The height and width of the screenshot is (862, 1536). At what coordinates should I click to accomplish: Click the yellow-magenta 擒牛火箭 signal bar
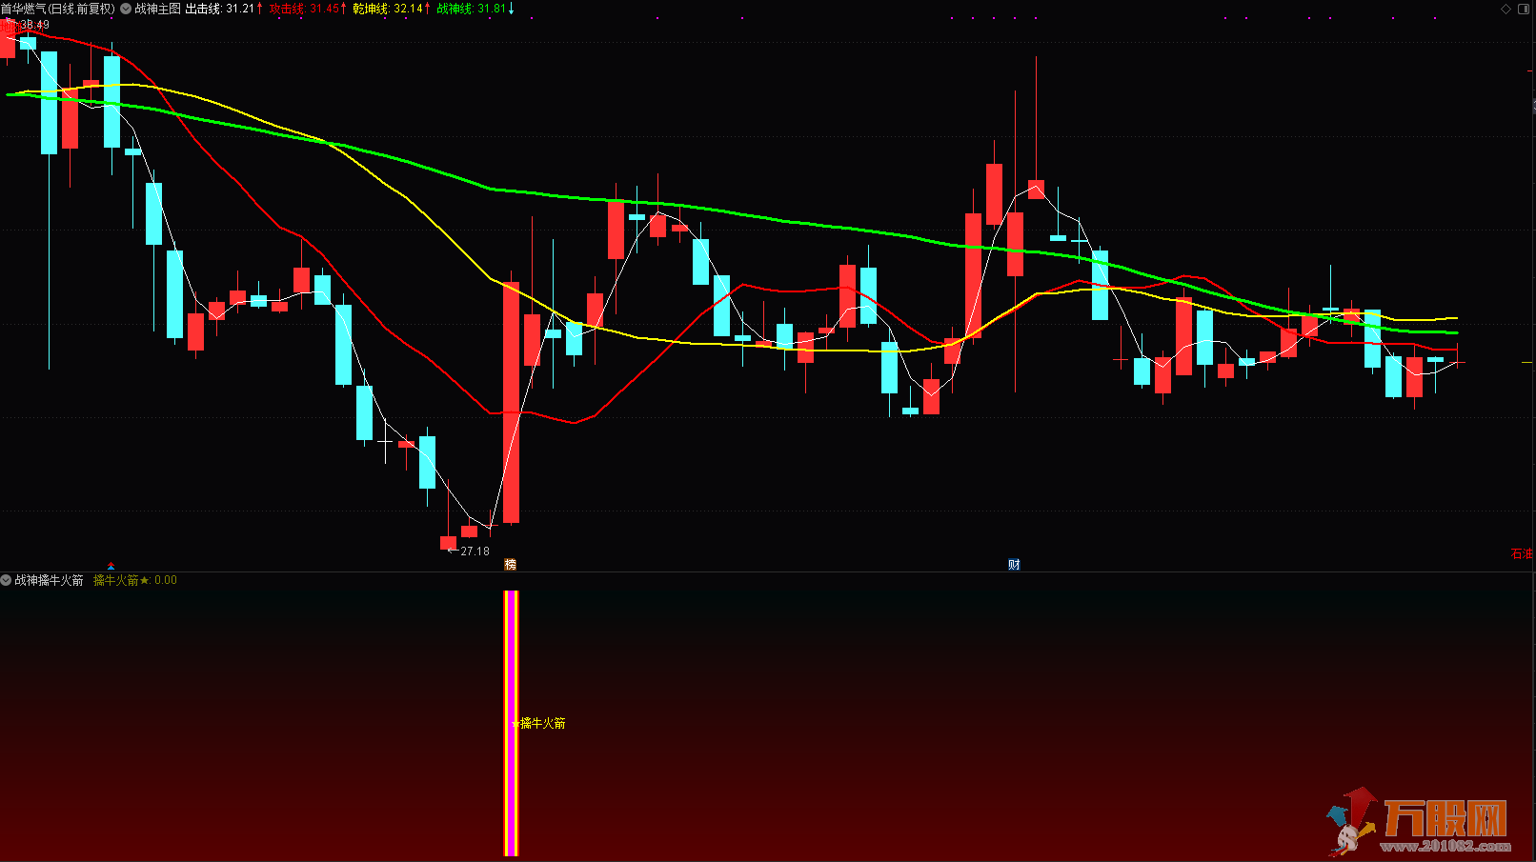(x=512, y=723)
